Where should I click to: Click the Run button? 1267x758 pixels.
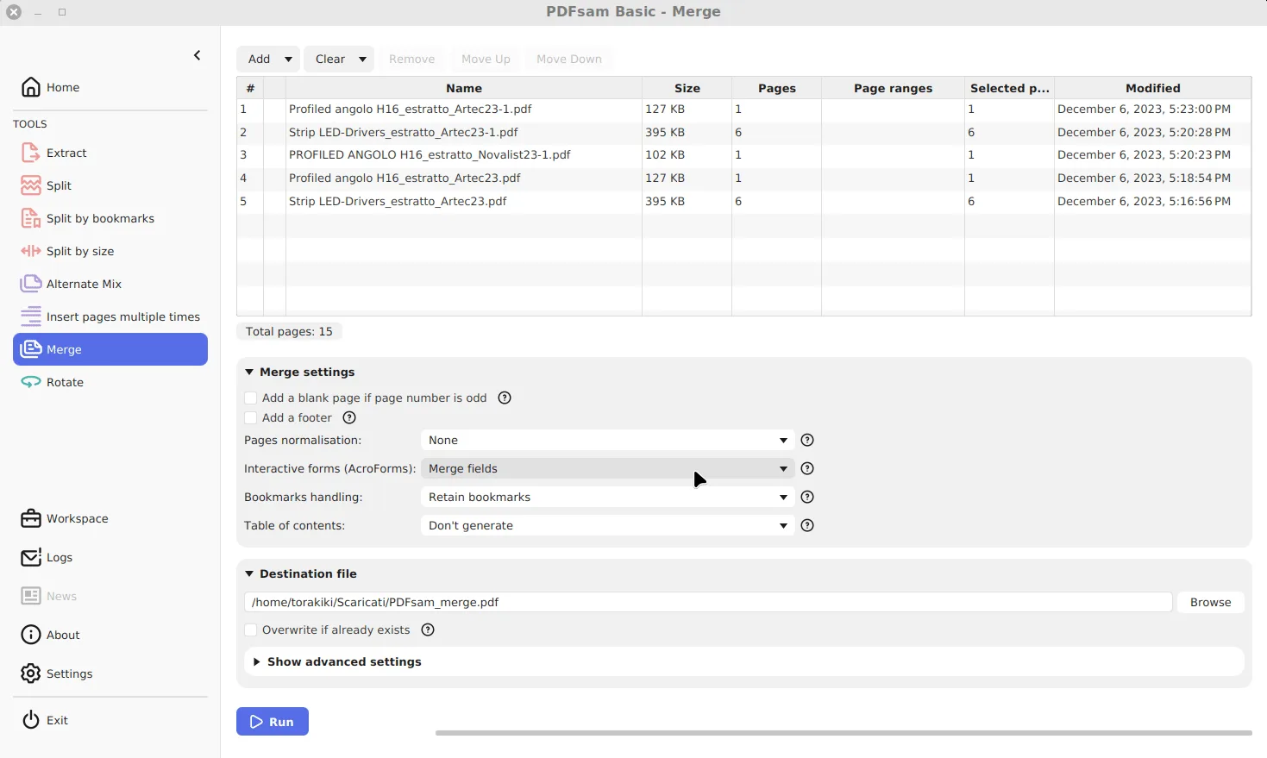[x=273, y=722]
